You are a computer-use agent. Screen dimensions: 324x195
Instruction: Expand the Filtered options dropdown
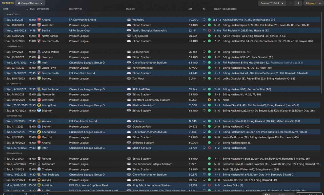click(313, 3)
